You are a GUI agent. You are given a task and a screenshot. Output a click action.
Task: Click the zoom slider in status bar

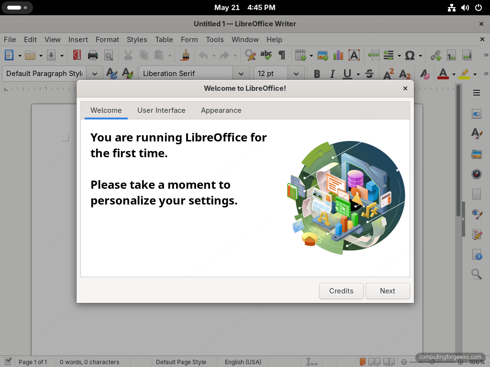432,362
